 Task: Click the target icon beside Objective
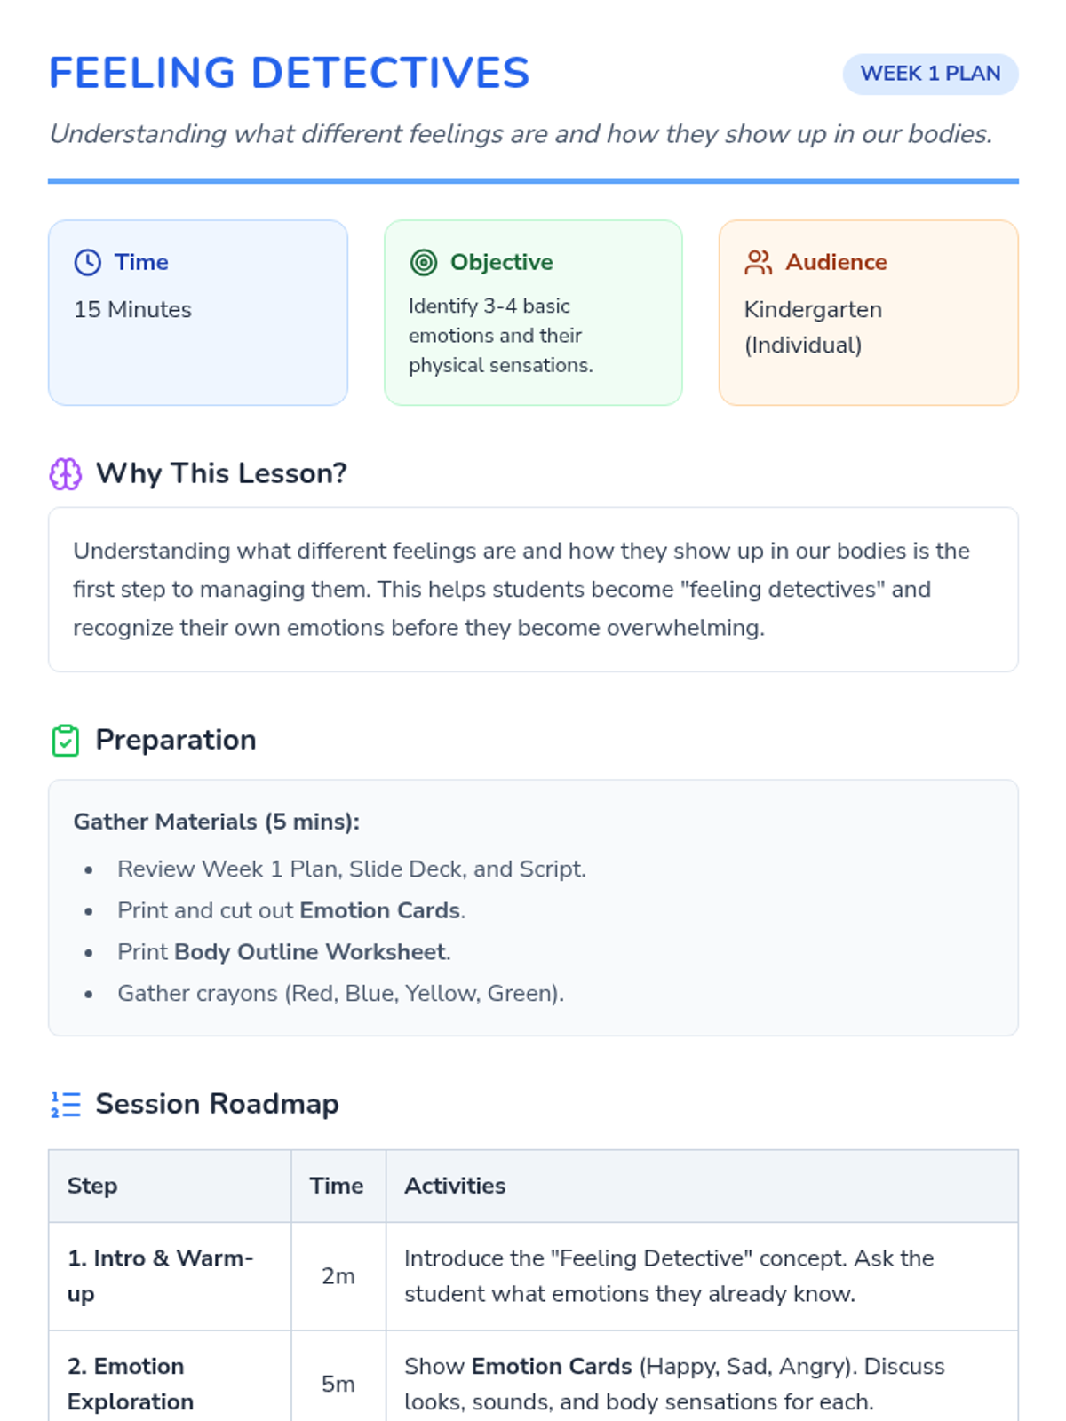point(424,262)
